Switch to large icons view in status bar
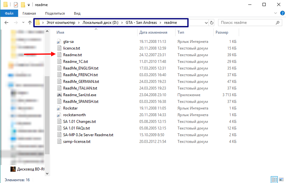This screenshot has height=183, width=286. click(281, 179)
